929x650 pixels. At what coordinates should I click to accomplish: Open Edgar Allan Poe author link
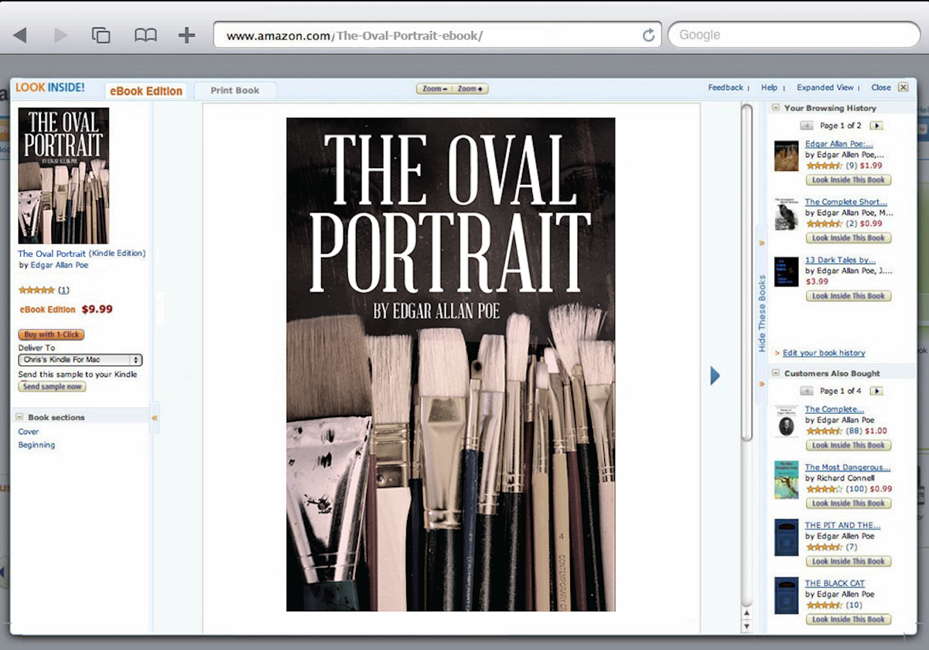[x=59, y=265]
